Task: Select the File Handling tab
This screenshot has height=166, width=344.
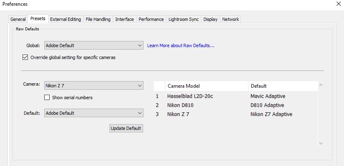Action: 98,19
